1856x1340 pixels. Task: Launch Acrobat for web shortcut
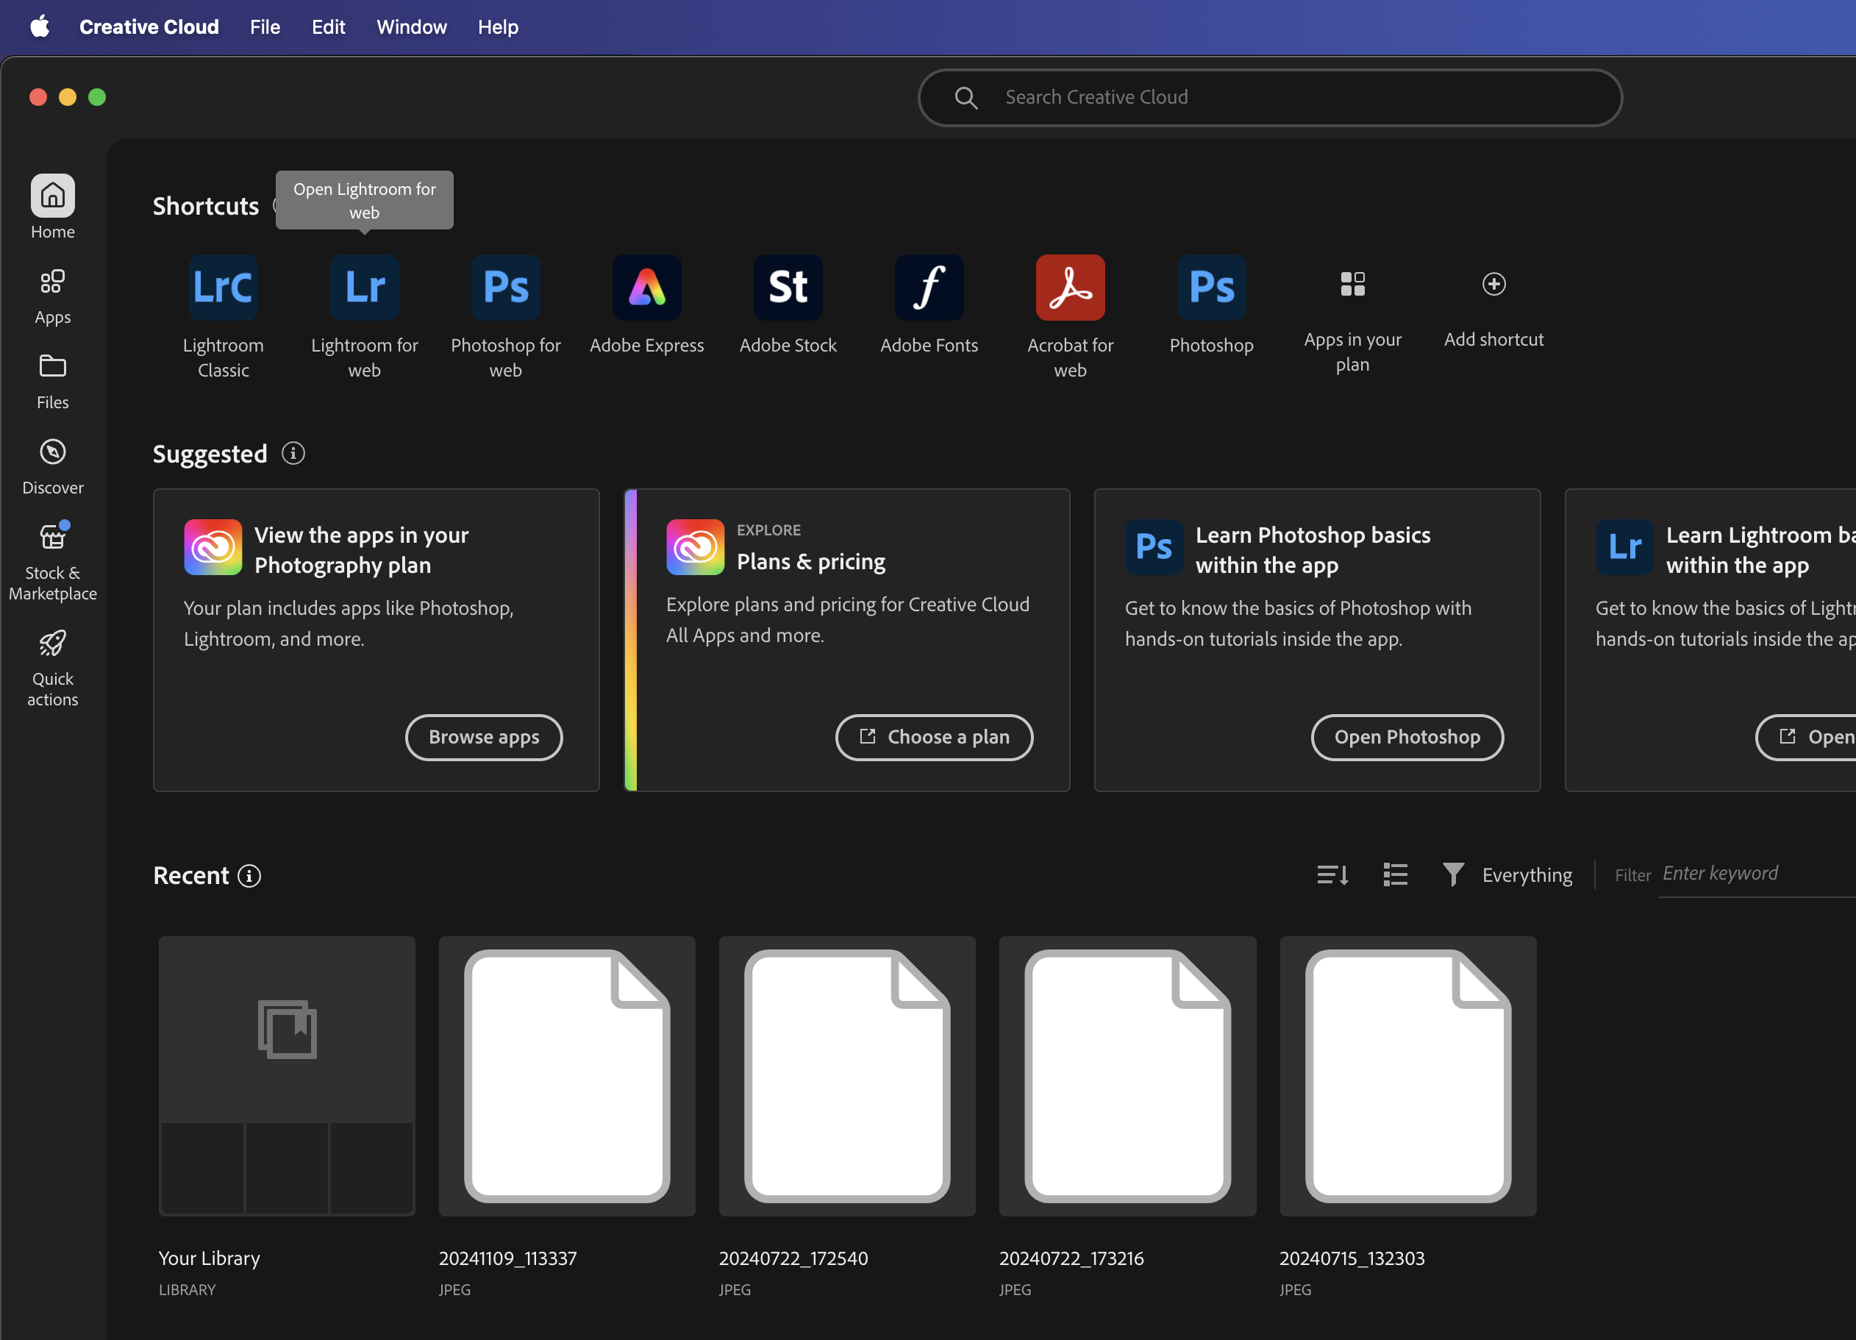tap(1070, 288)
